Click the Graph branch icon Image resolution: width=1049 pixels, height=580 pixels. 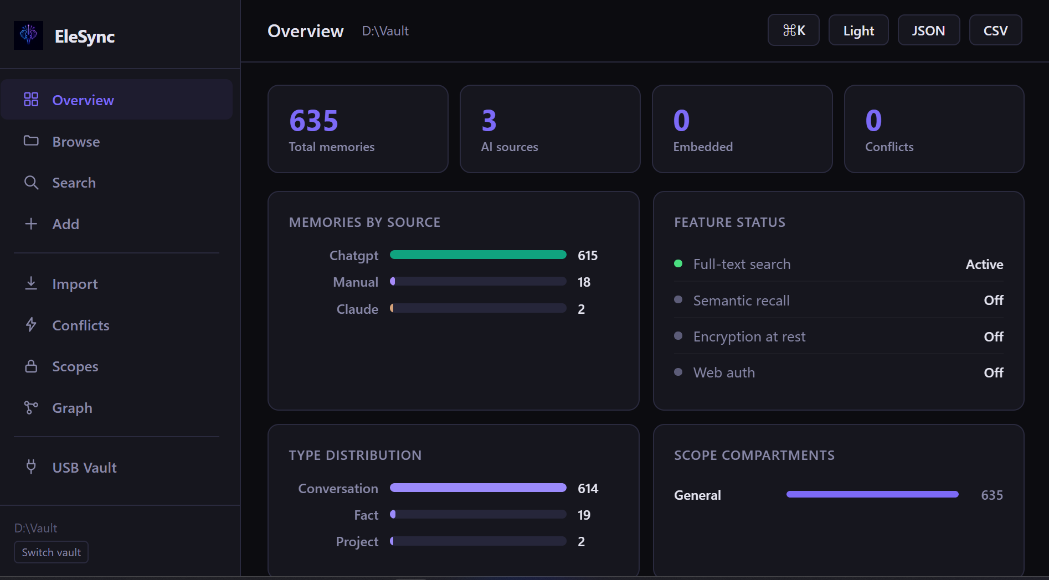click(31, 407)
